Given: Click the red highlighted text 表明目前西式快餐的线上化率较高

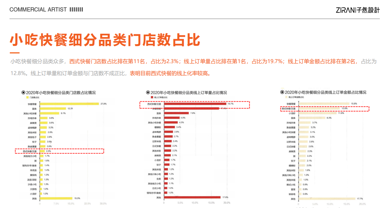Looking at the screenshot, I should pos(170,74).
